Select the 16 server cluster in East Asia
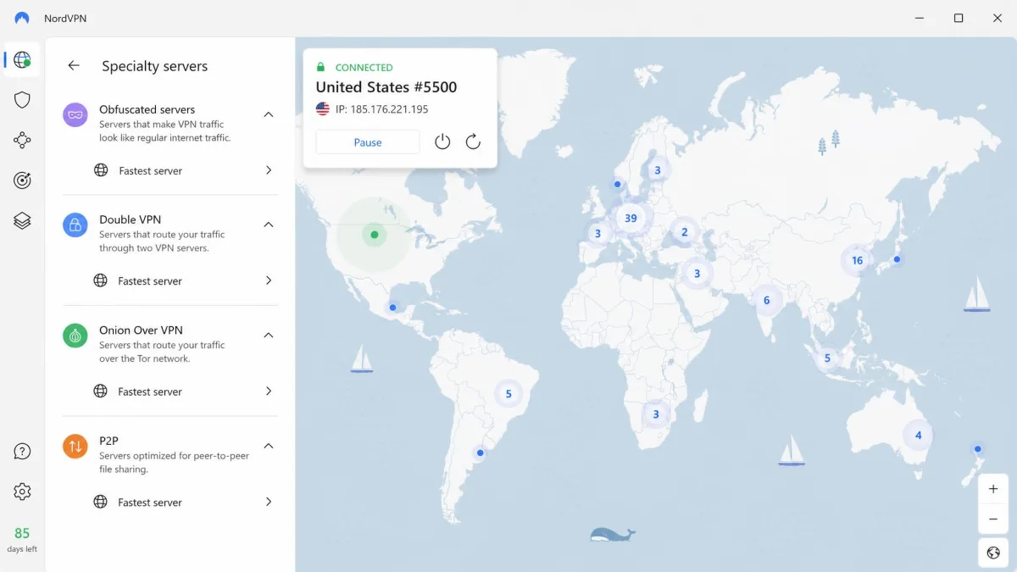Screen dimensions: 1017x572 (x=857, y=260)
